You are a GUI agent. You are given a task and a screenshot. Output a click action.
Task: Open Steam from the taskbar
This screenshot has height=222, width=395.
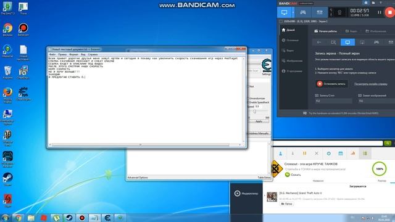pos(69,218)
